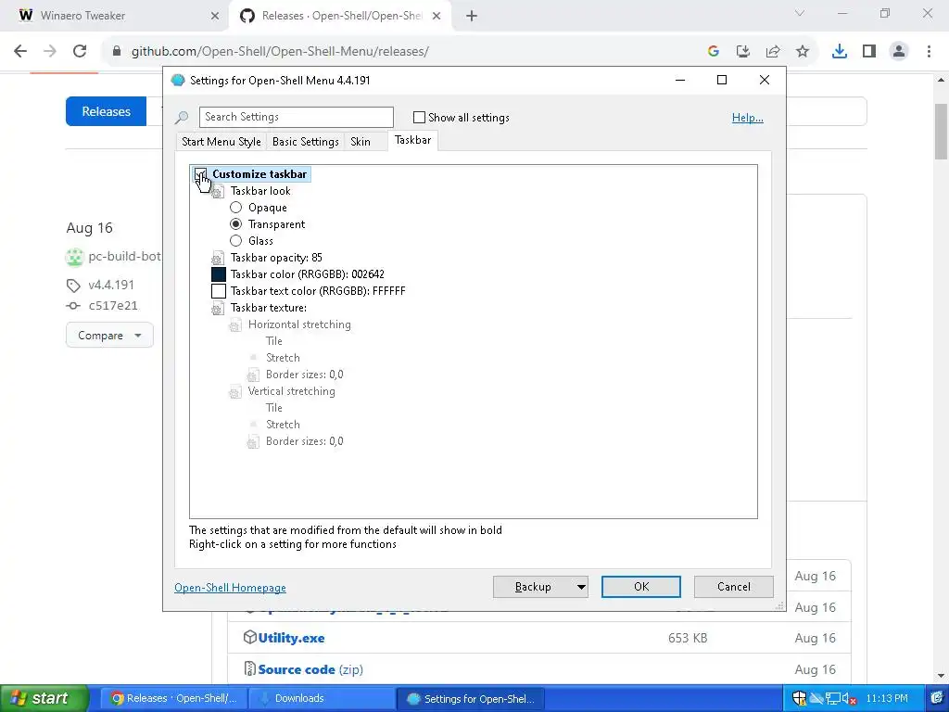Download the Source code (zip) asset
The height and width of the screenshot is (712, 949).
(310, 669)
